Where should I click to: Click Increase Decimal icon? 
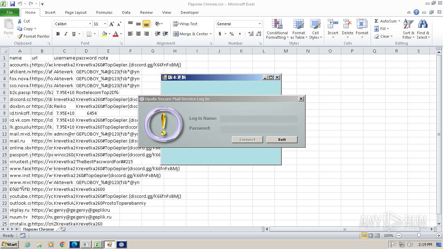(251, 34)
